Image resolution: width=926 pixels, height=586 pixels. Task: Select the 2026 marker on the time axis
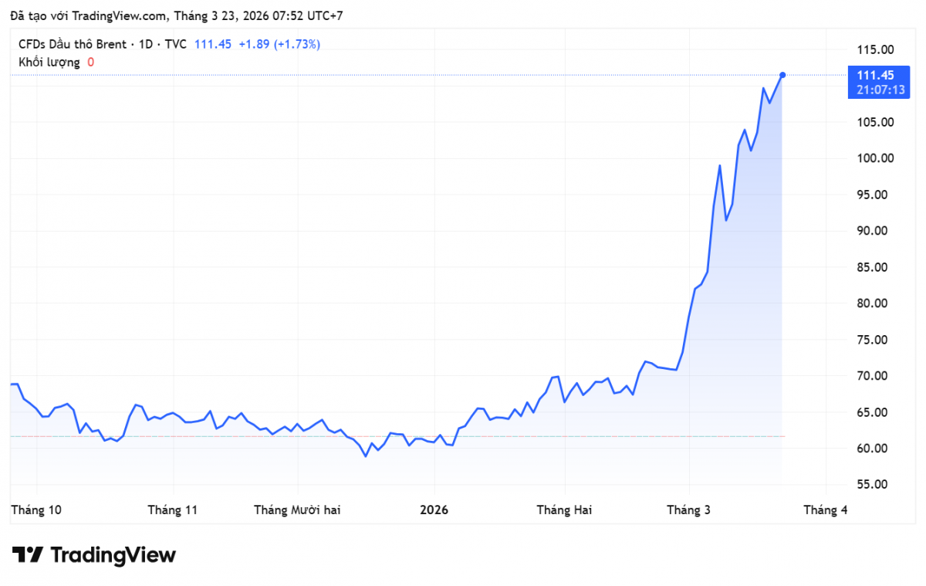[x=433, y=510]
